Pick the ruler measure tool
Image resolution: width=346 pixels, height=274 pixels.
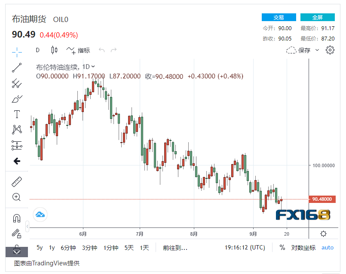[17, 181]
